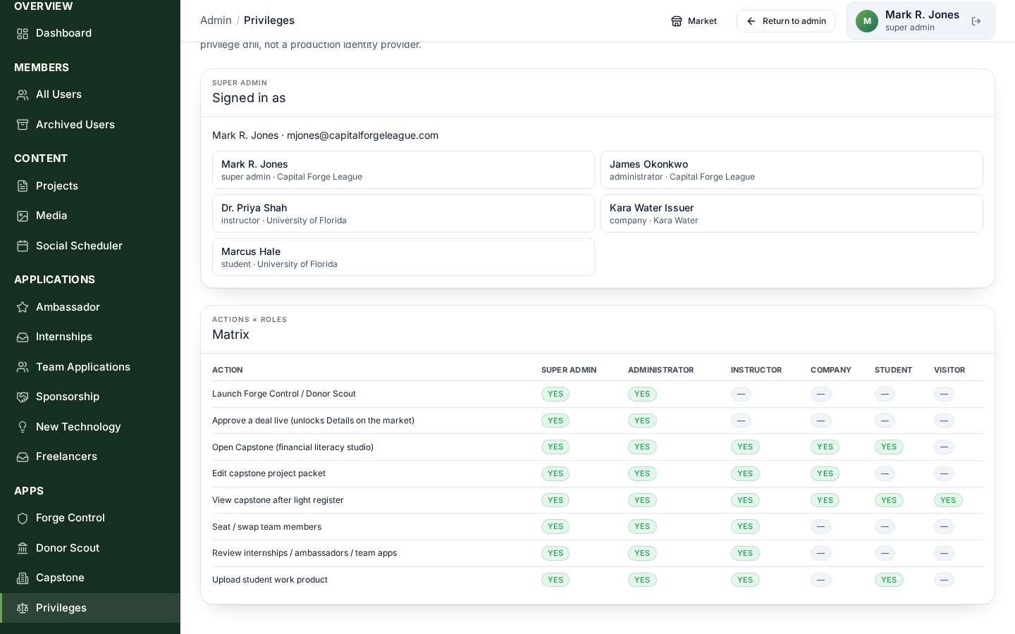
Task: Click the Return to admin button
Action: 786,21
